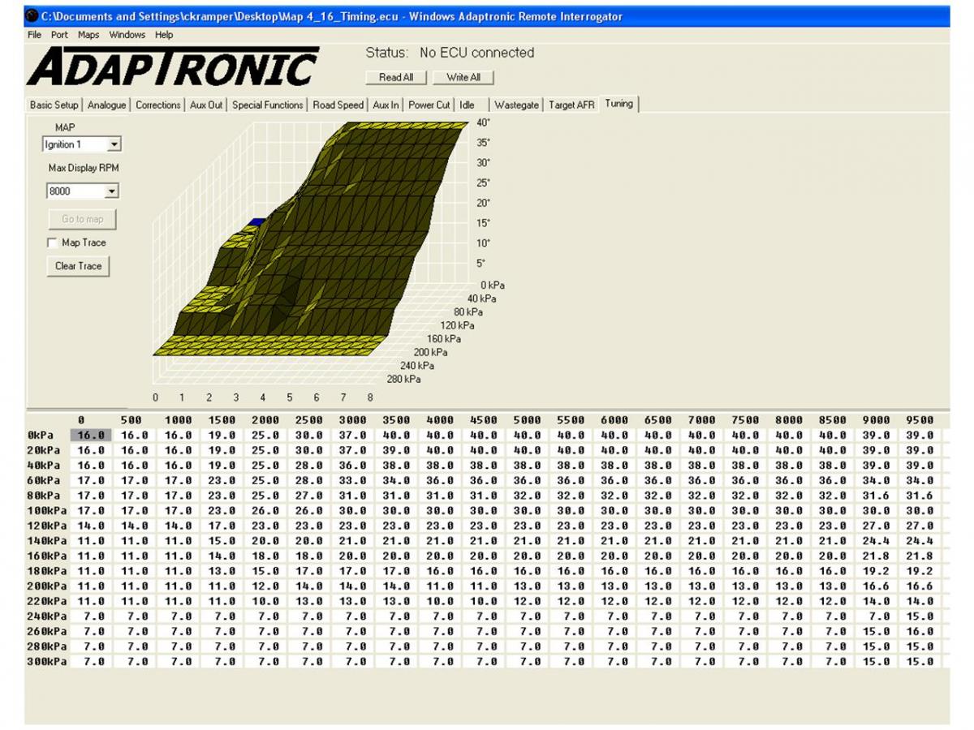Screen dimensions: 974x730
Task: Switch to the Basic Setup tab
Action: tap(54, 105)
